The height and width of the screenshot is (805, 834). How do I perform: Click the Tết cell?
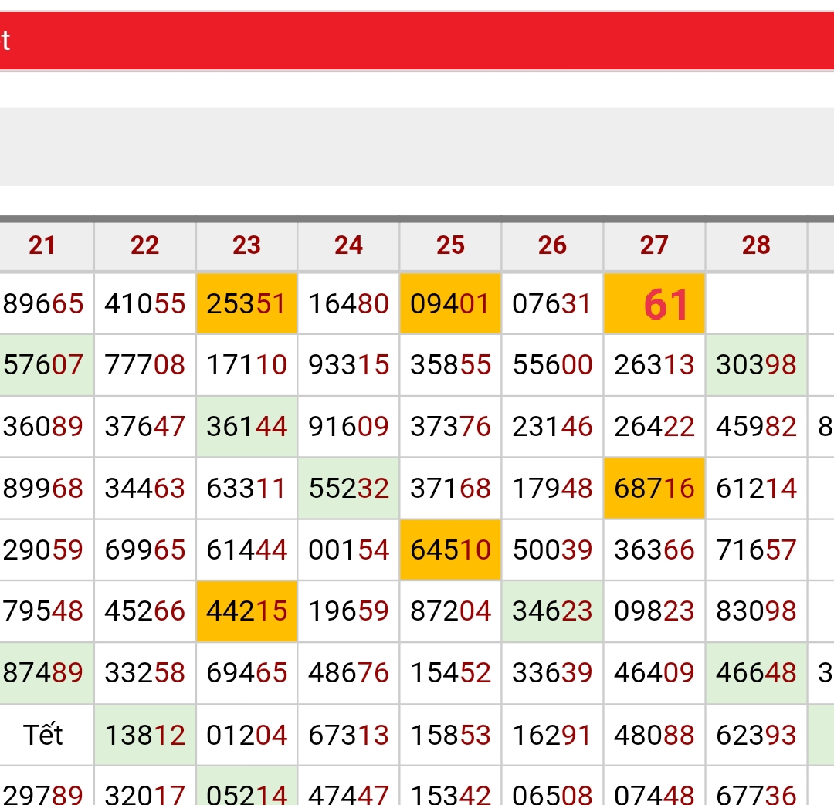point(43,735)
